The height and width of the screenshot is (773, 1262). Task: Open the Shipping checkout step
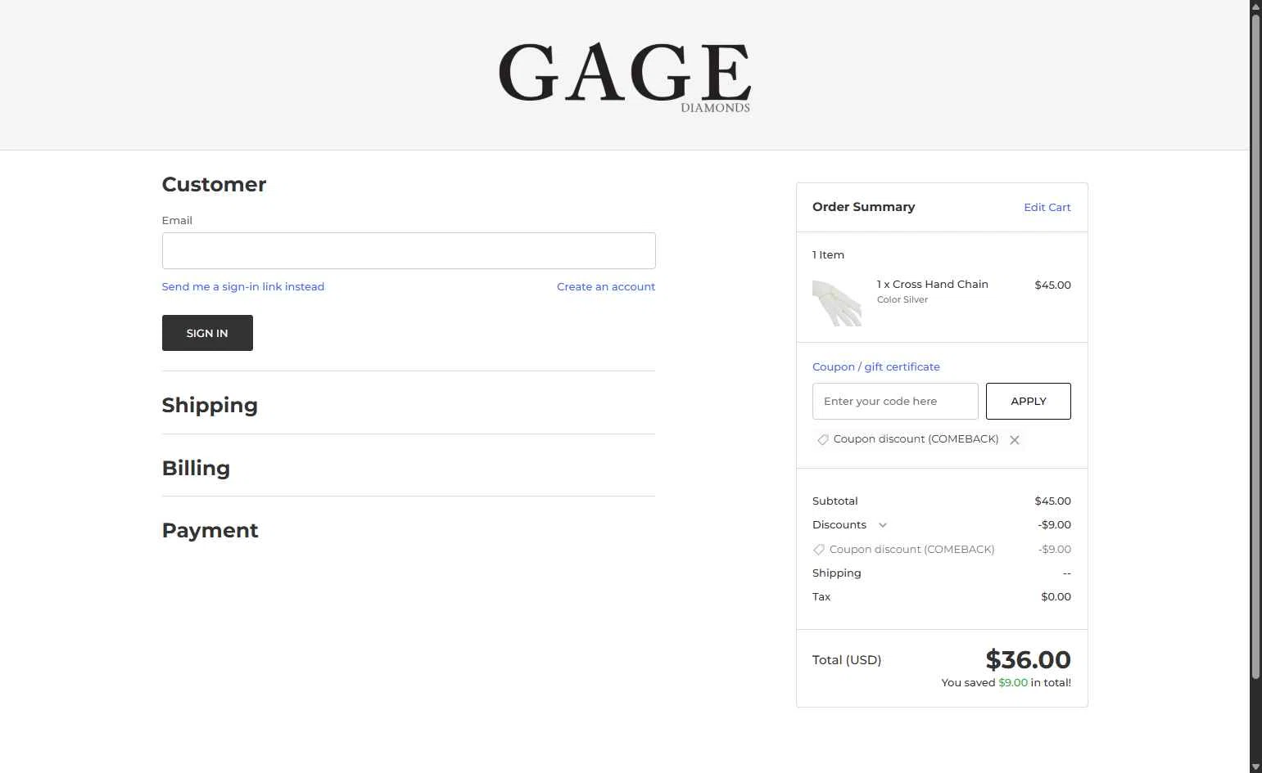(210, 406)
